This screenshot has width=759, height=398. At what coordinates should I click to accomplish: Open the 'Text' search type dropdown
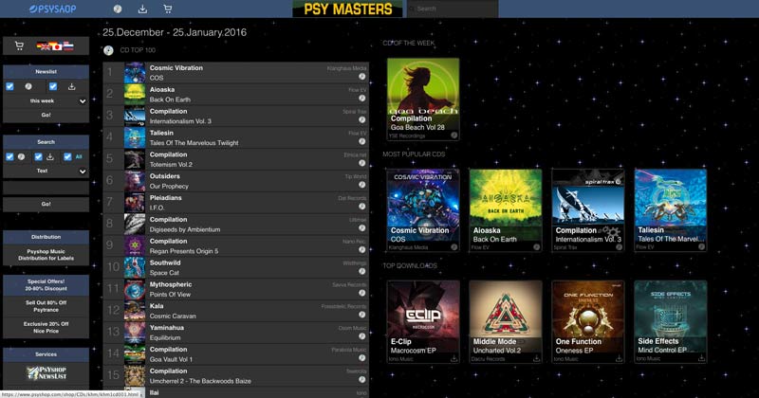[x=46, y=172]
